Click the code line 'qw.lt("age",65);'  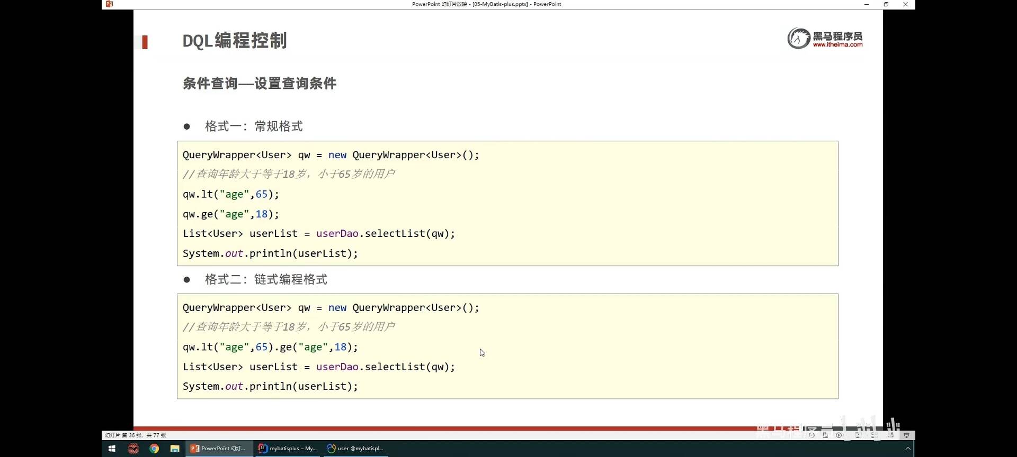click(230, 194)
